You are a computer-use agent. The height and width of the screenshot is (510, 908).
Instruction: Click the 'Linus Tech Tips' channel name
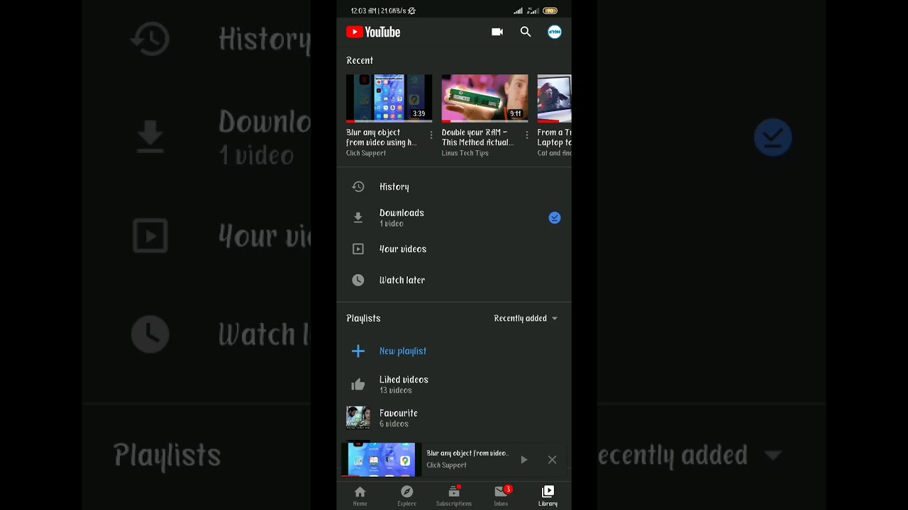click(465, 153)
